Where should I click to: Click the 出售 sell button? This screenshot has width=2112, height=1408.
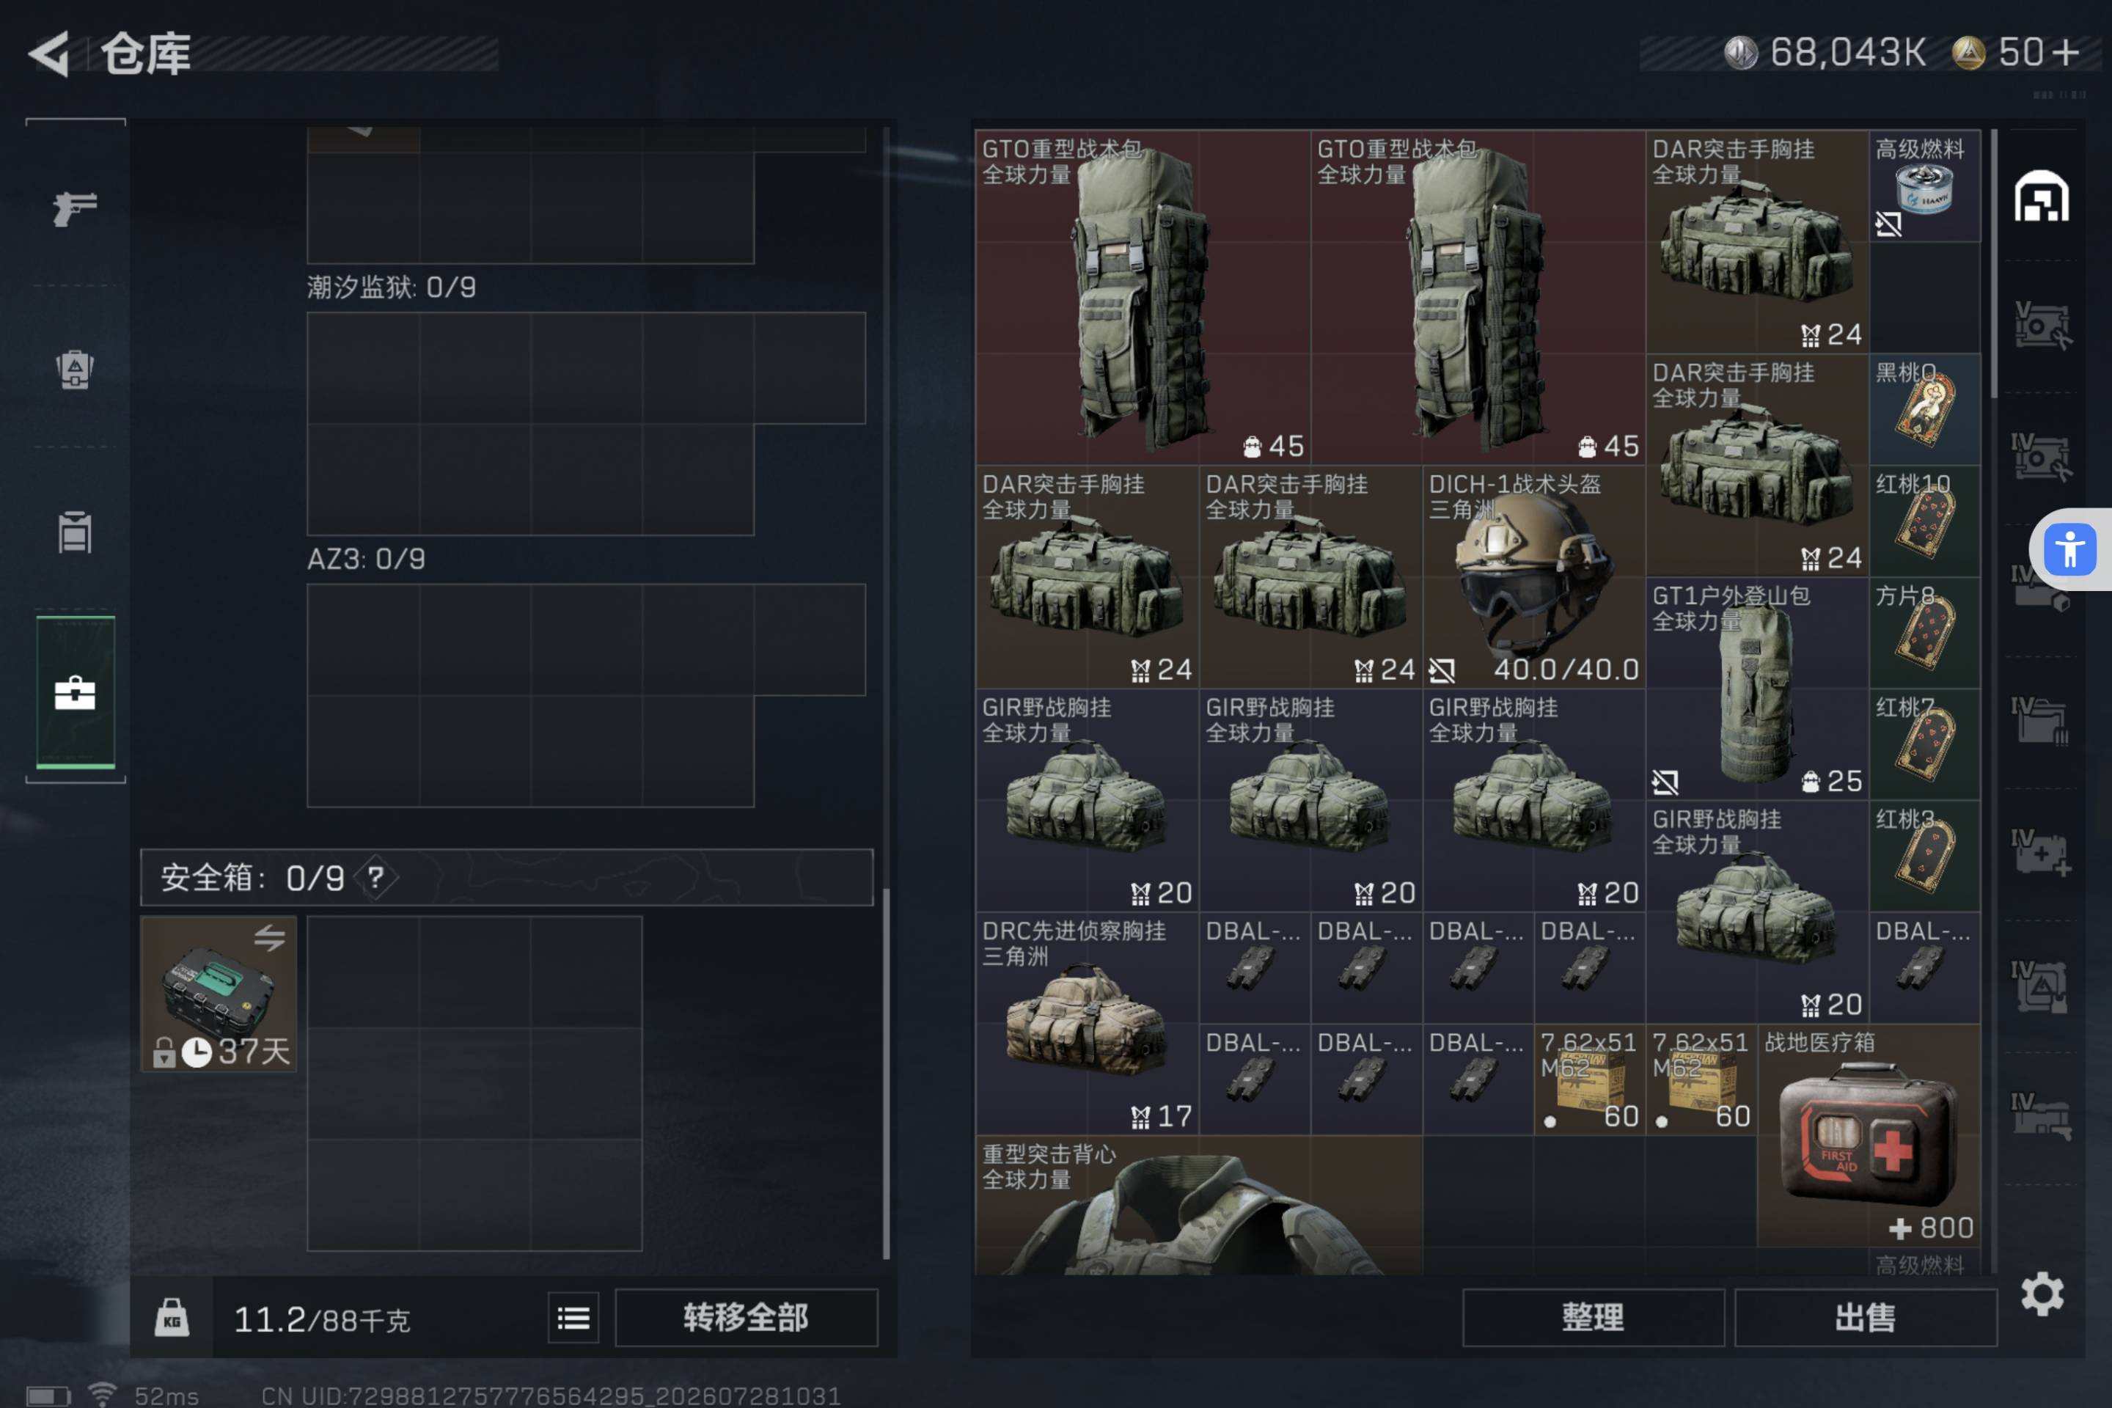pos(1865,1317)
